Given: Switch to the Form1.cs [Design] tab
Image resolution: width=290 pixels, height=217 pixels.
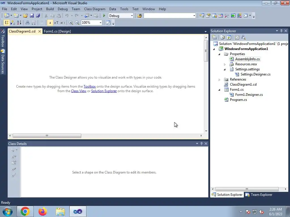Looking at the screenshot, I should point(57,31).
